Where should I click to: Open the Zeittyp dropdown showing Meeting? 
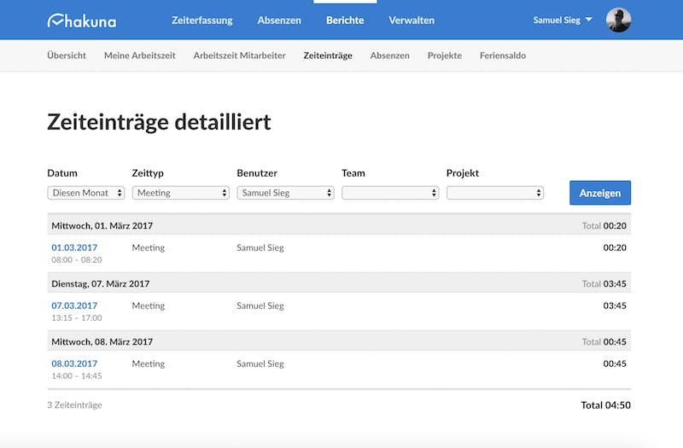coord(181,193)
